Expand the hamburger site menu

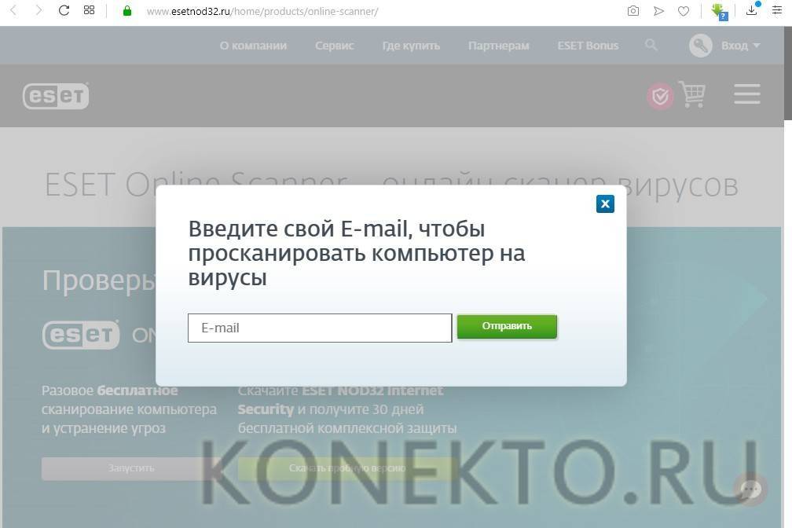click(746, 94)
